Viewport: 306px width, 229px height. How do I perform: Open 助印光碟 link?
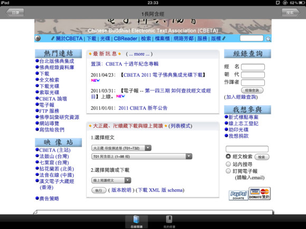click(x=238, y=130)
